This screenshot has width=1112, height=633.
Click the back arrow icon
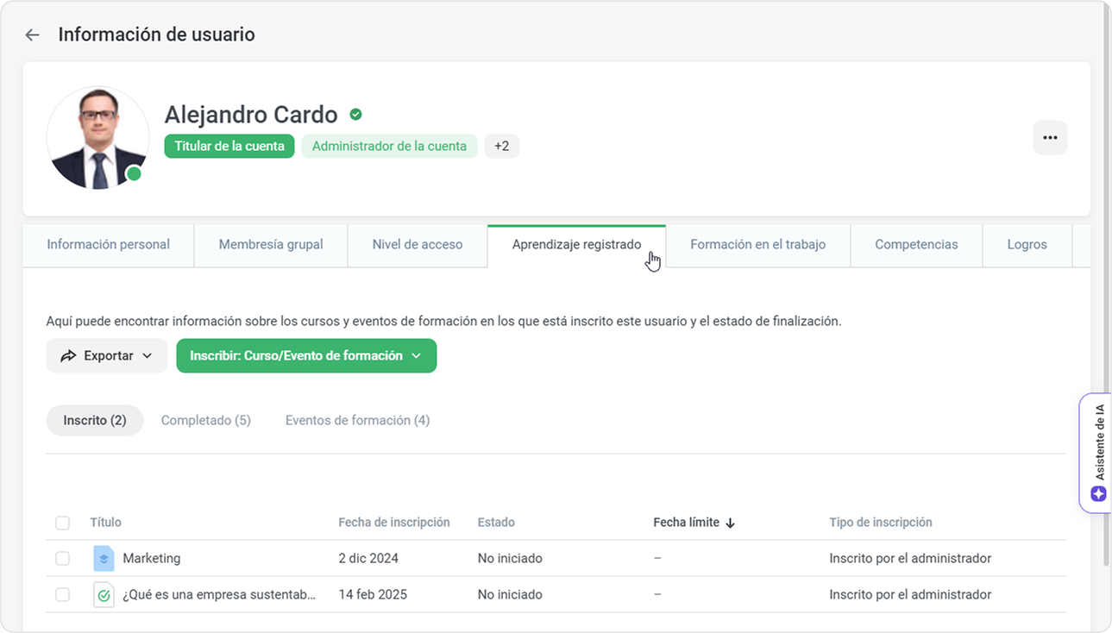tap(33, 35)
